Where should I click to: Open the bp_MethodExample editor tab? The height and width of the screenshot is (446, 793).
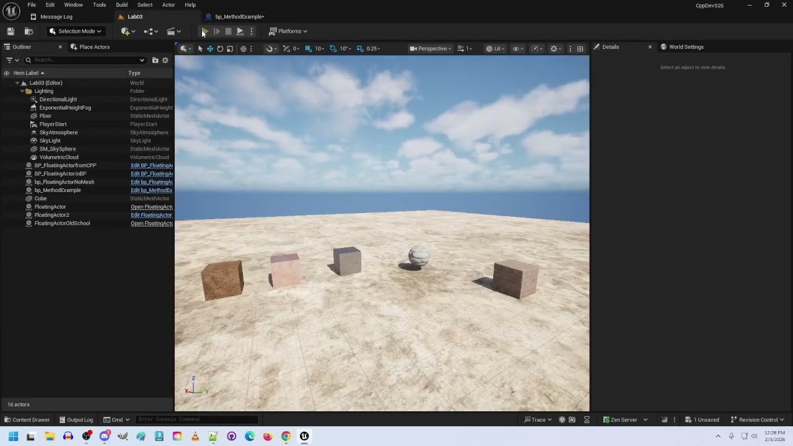(235, 17)
